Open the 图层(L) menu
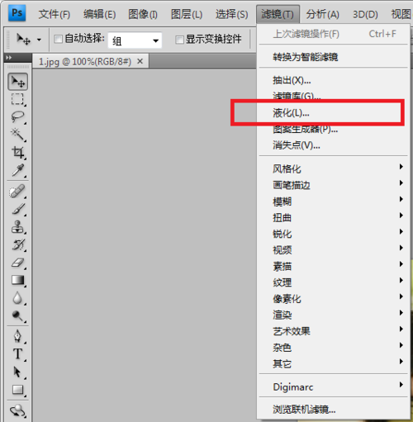 [187, 14]
